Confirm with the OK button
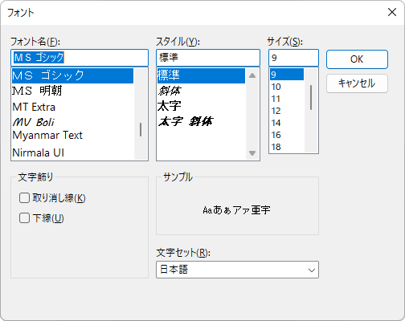The height and width of the screenshot is (321, 405). tap(357, 59)
